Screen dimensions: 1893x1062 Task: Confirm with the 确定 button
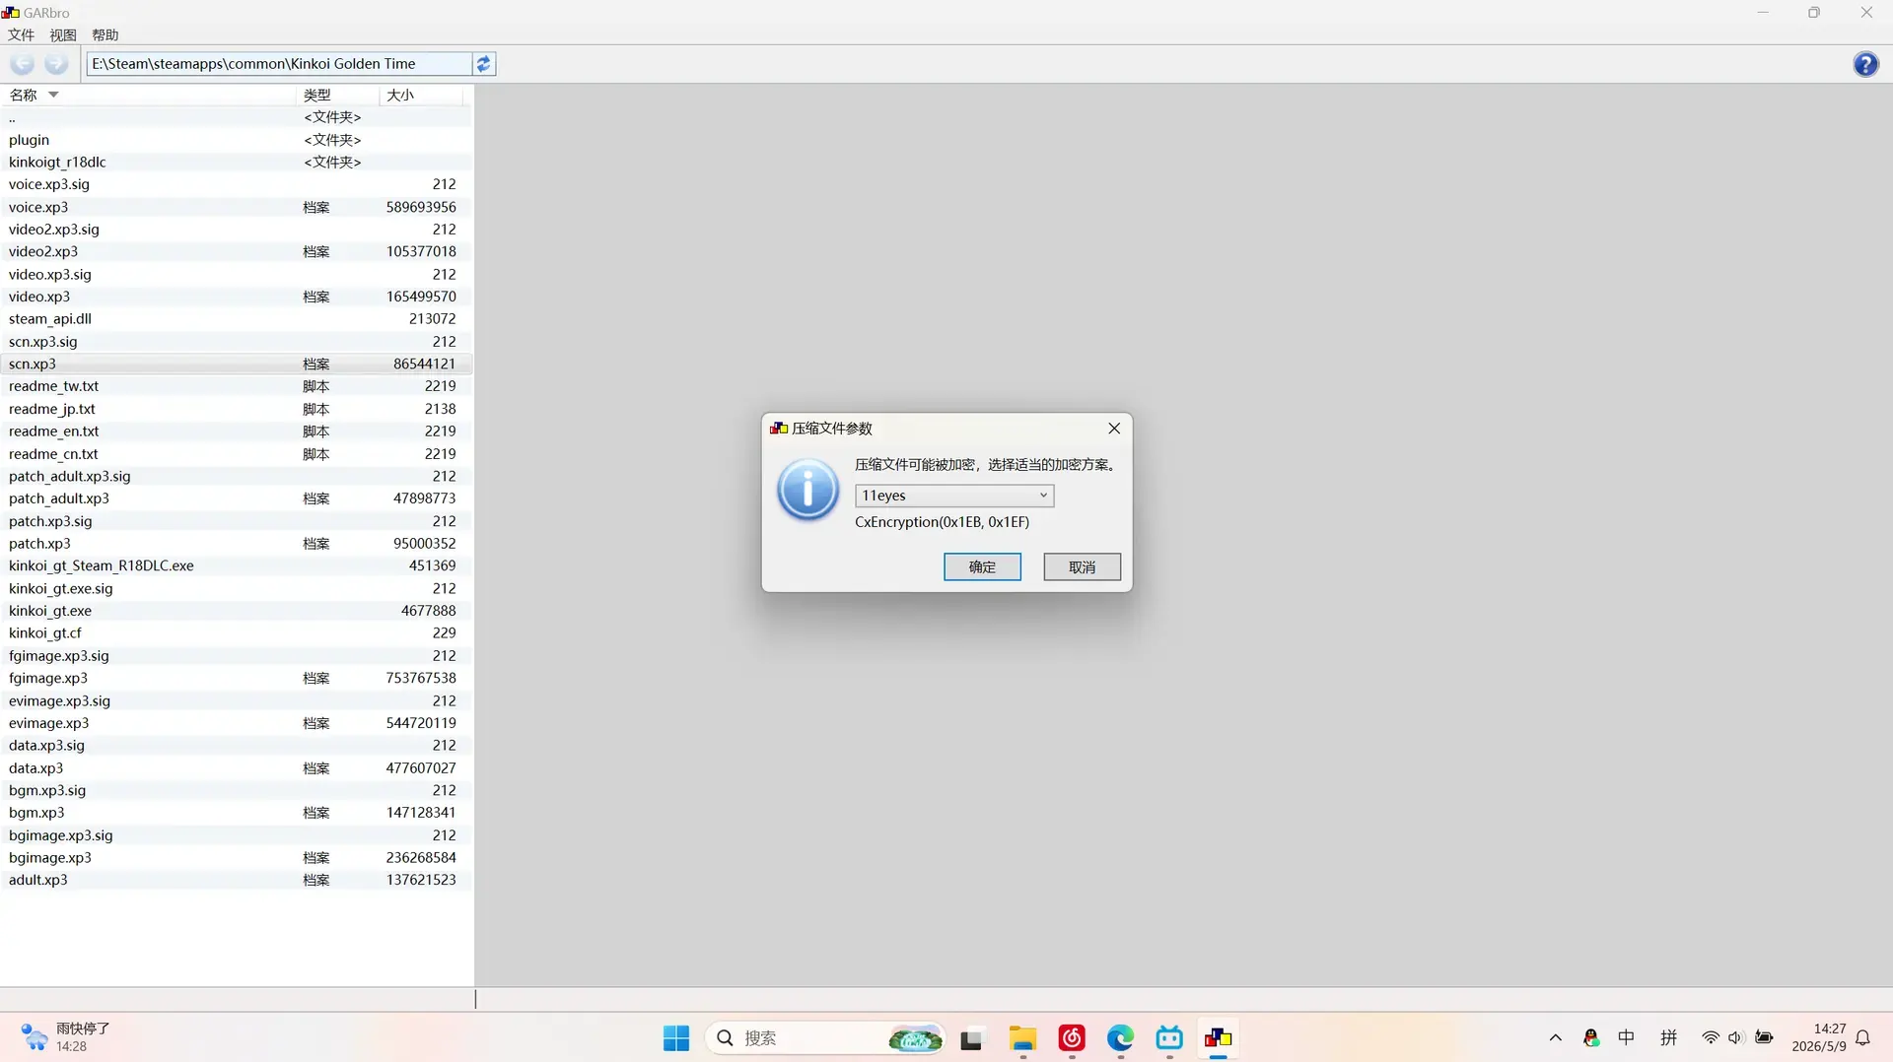coord(982,566)
